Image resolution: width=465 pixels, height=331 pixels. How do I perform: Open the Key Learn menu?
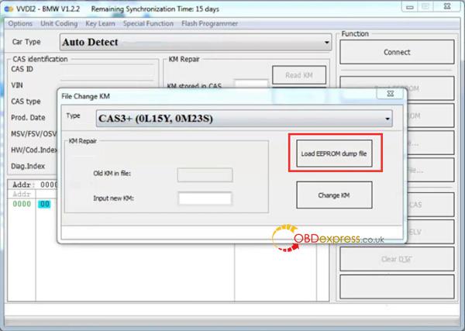coord(100,23)
